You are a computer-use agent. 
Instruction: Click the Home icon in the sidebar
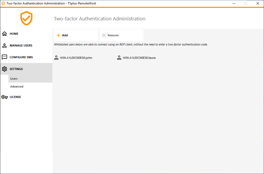click(x=4, y=33)
